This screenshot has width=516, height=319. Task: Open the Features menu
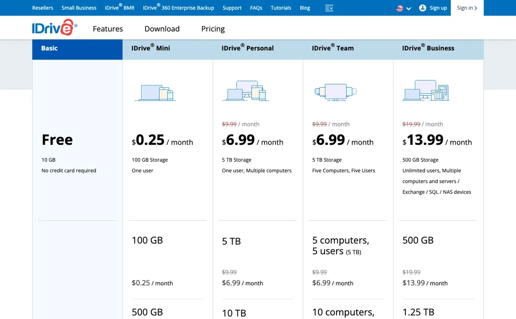coord(107,29)
